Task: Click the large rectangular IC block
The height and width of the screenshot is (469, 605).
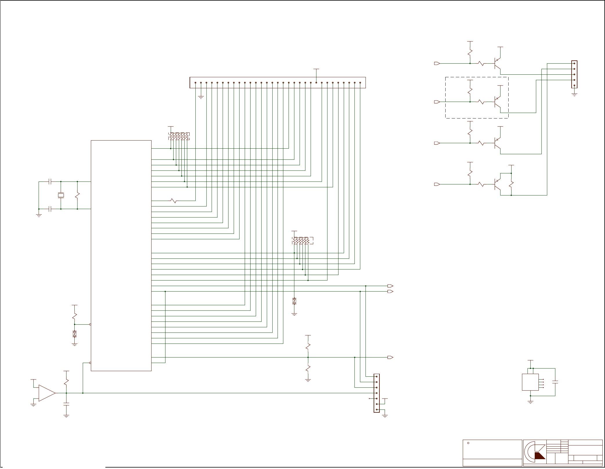Action: (121, 256)
